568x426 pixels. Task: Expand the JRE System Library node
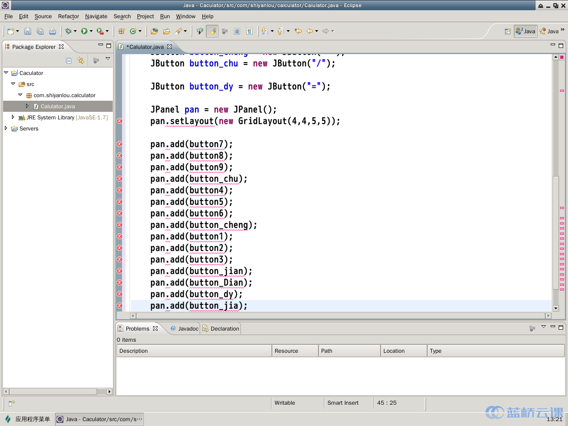[13, 117]
